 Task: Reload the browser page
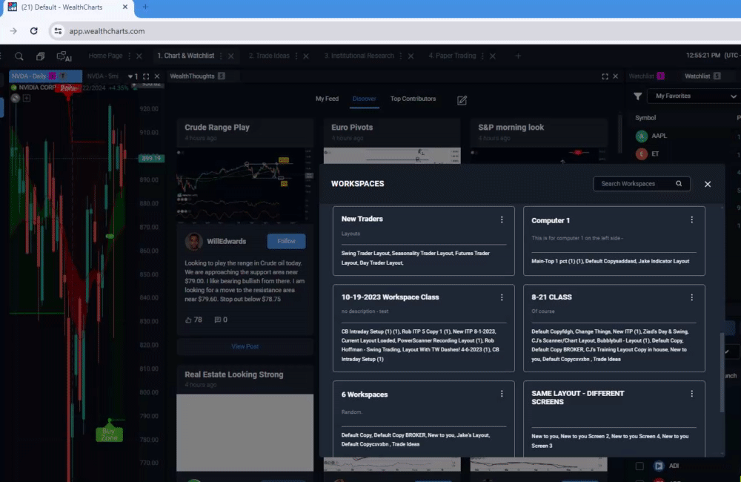pos(33,31)
